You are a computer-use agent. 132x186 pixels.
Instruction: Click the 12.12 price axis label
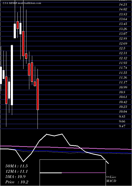[123, 58]
